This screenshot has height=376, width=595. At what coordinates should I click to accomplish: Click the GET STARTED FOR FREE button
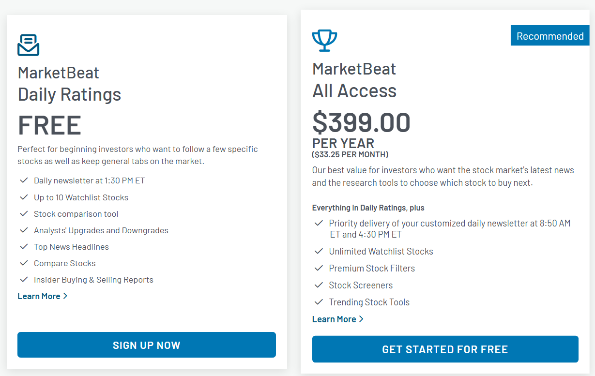tap(445, 349)
